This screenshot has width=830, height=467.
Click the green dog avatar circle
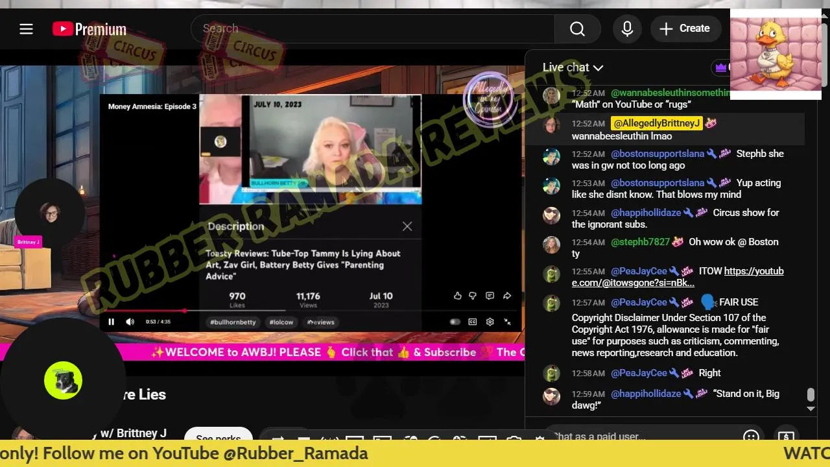pos(63,380)
